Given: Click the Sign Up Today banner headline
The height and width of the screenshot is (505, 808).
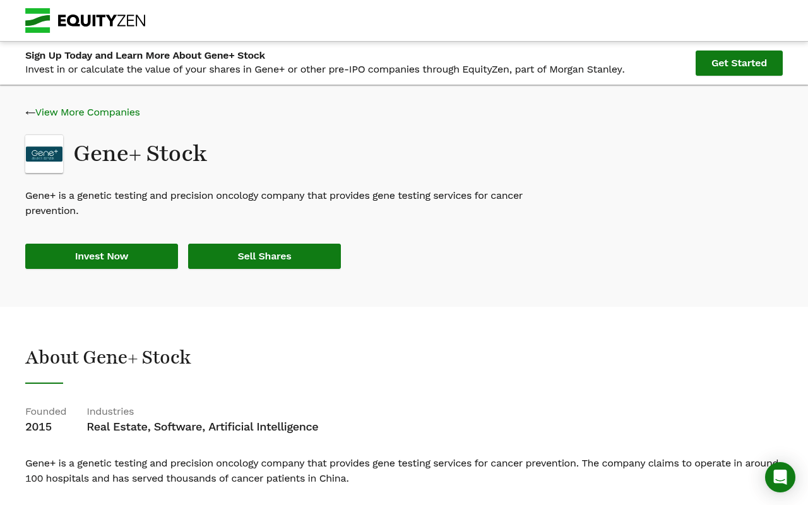Looking at the screenshot, I should 145,56.
